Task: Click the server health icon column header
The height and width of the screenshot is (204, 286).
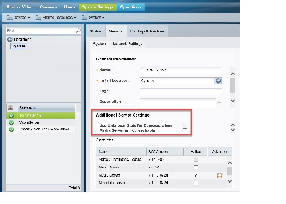Action: tap(10, 108)
